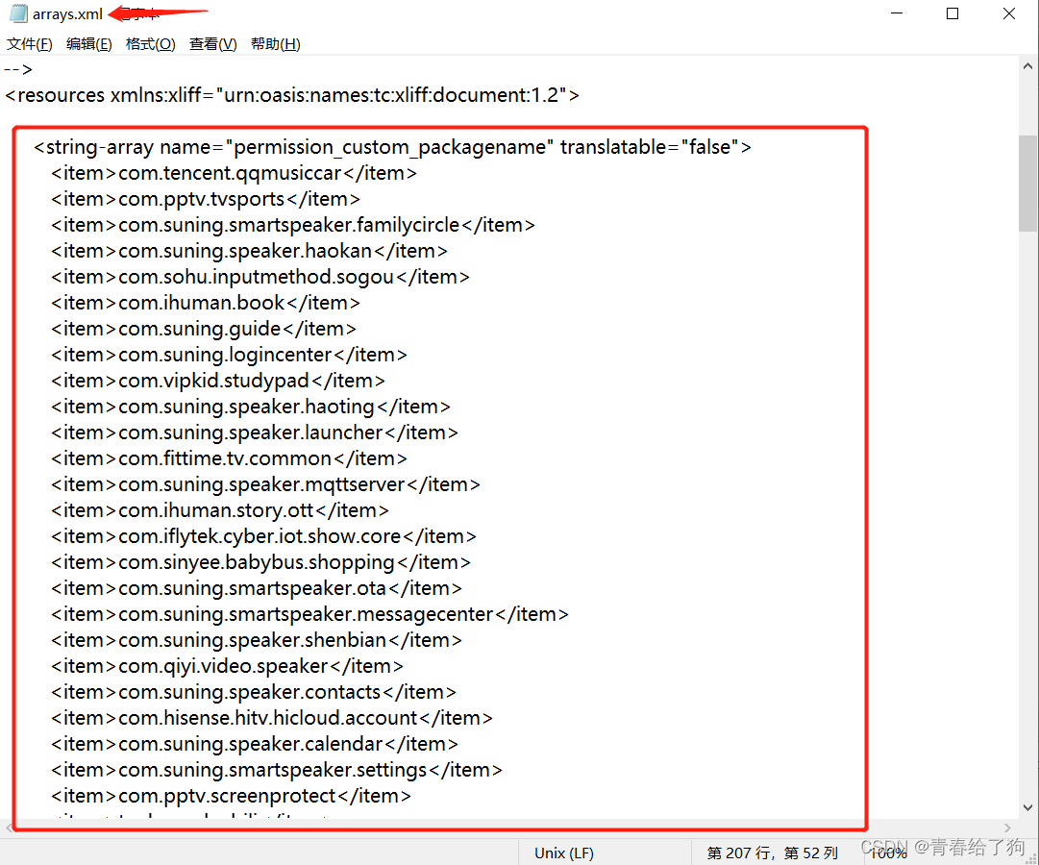Click the com.suning.speaker.launcher item line
Viewport: 1039px width, 865px height.
pos(255,432)
